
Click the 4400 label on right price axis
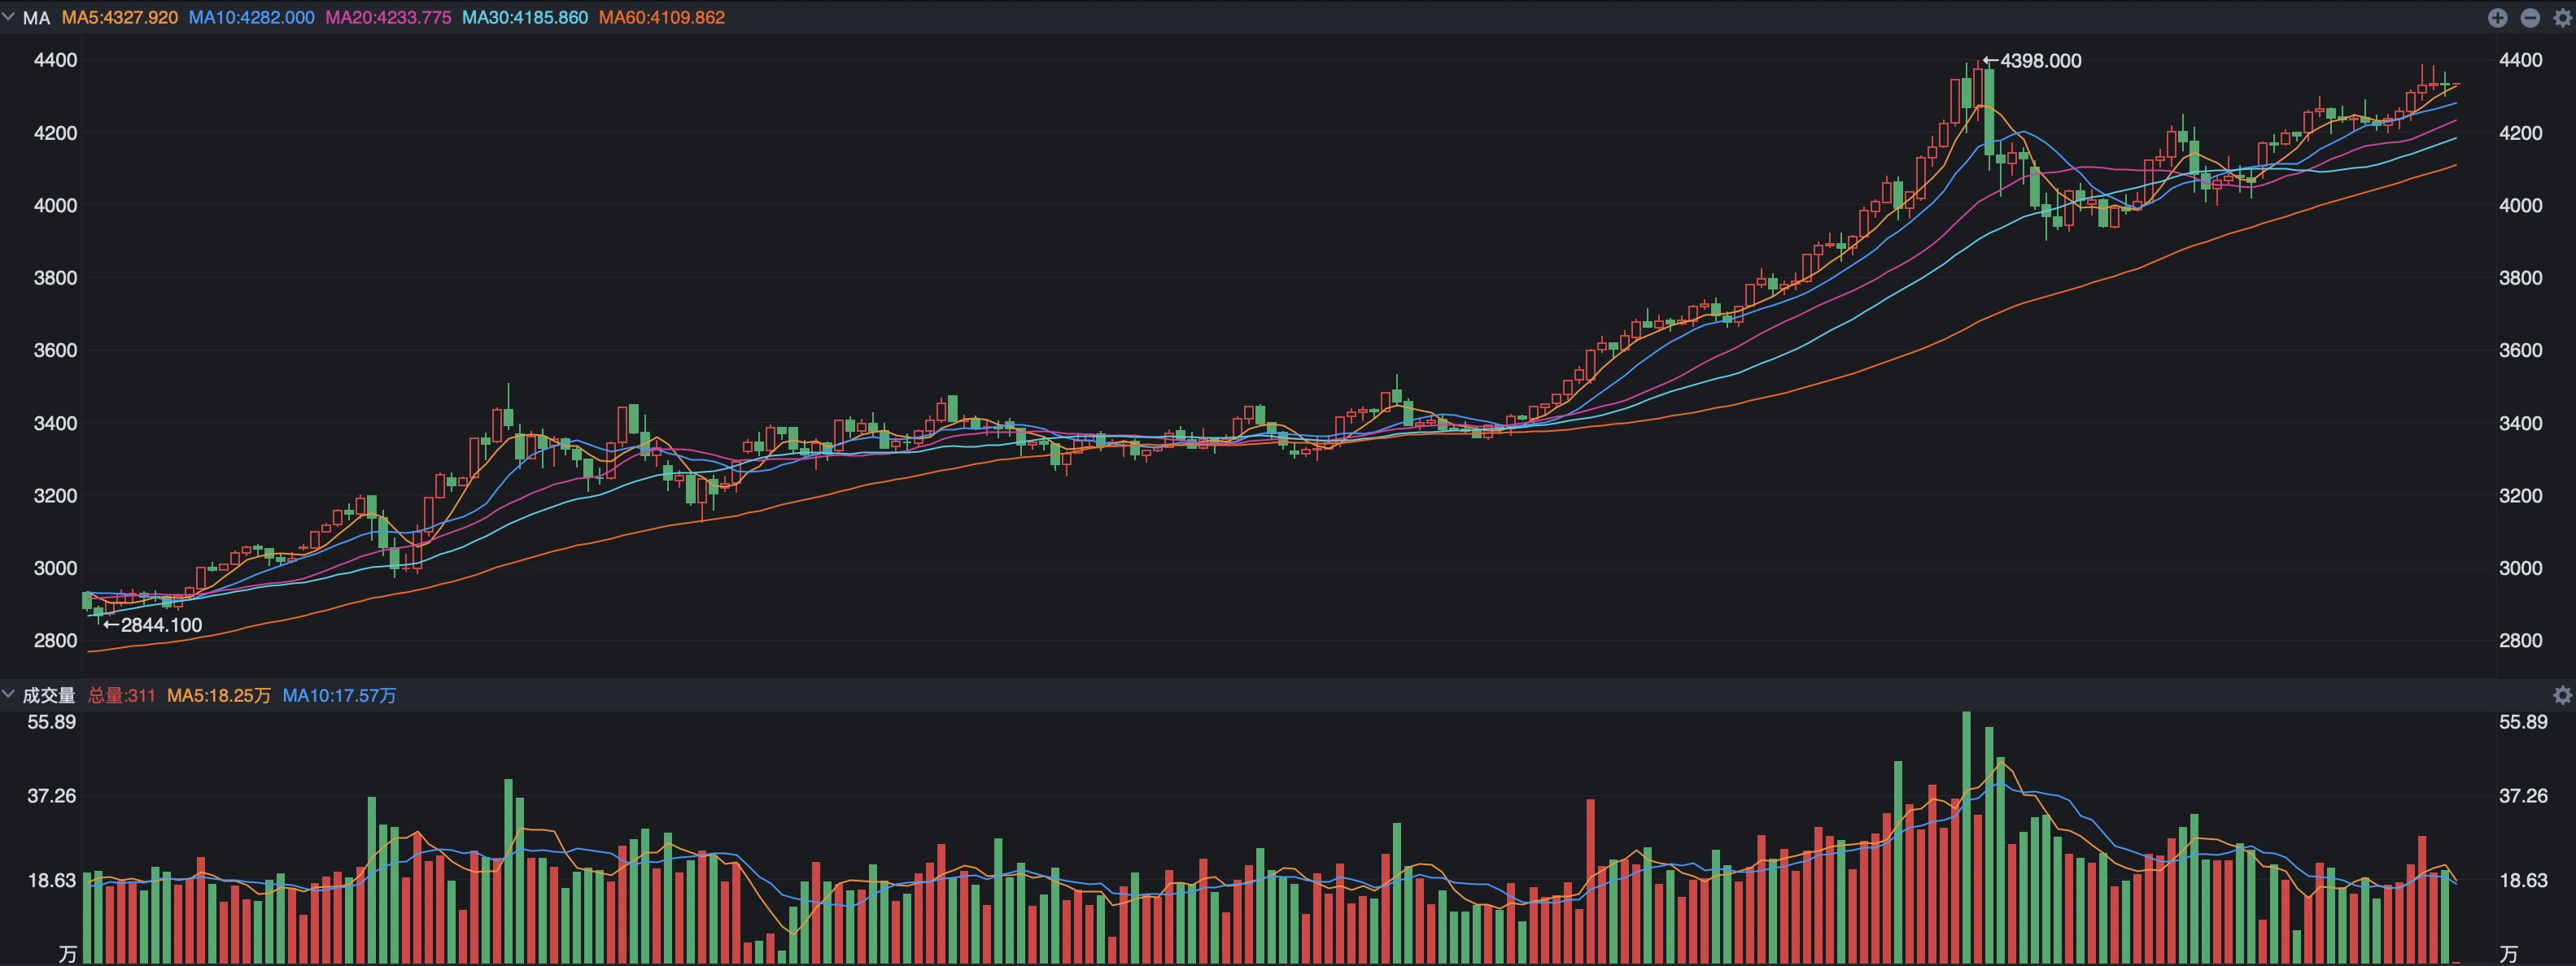click(2520, 60)
